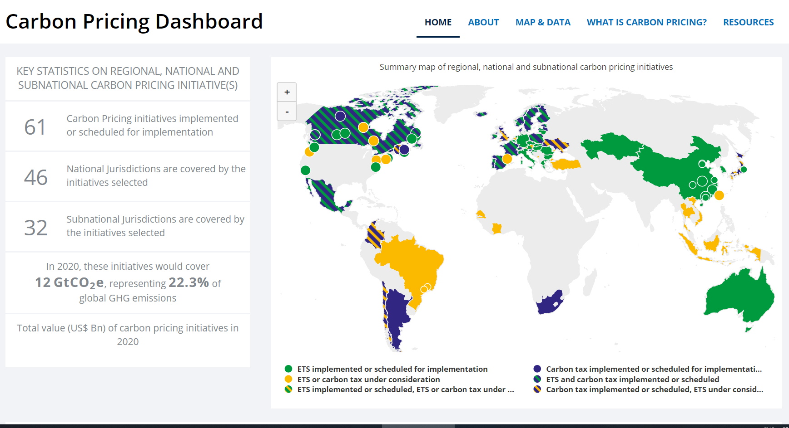The height and width of the screenshot is (428, 789).
Task: Open the MAP & DATA section
Action: pos(543,22)
